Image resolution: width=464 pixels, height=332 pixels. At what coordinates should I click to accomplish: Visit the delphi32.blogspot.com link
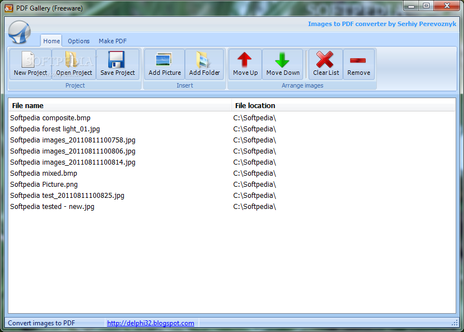point(150,323)
